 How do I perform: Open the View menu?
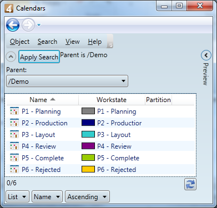point(72,42)
